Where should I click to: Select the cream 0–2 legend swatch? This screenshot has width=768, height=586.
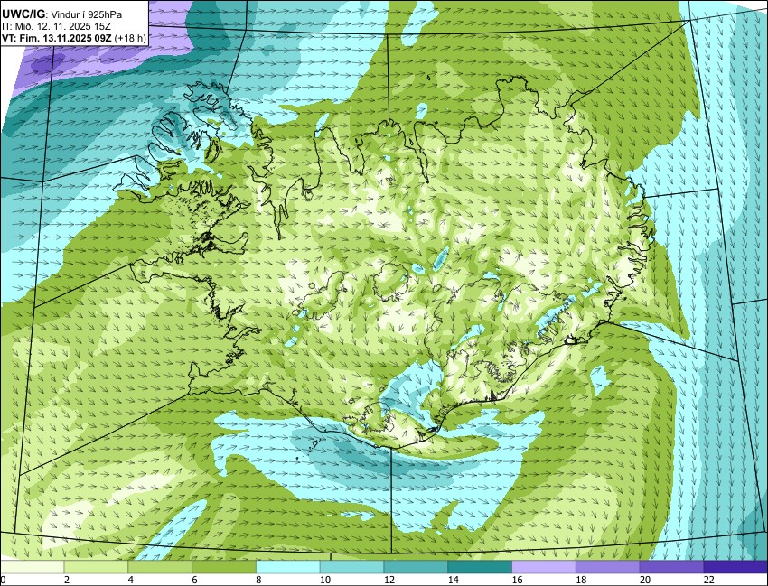click(33, 567)
